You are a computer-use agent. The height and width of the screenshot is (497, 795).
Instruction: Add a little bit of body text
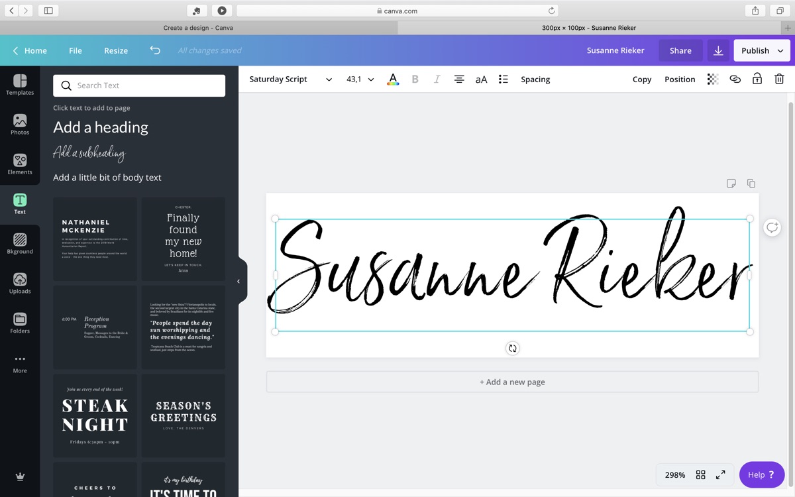click(x=107, y=178)
